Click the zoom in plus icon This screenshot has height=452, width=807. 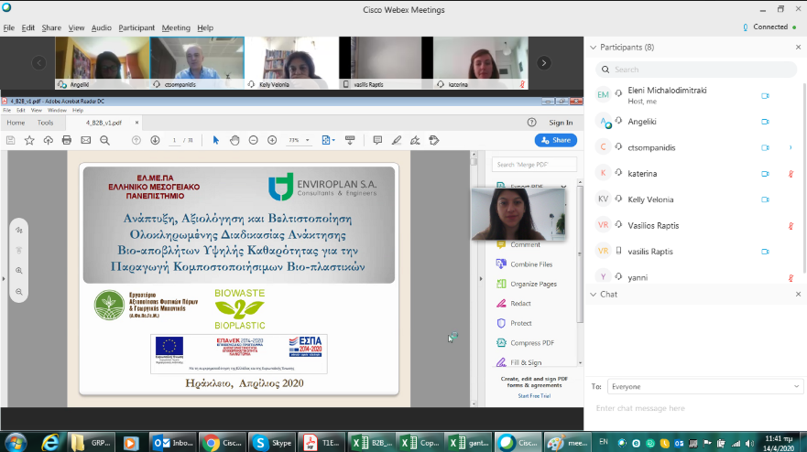click(272, 140)
